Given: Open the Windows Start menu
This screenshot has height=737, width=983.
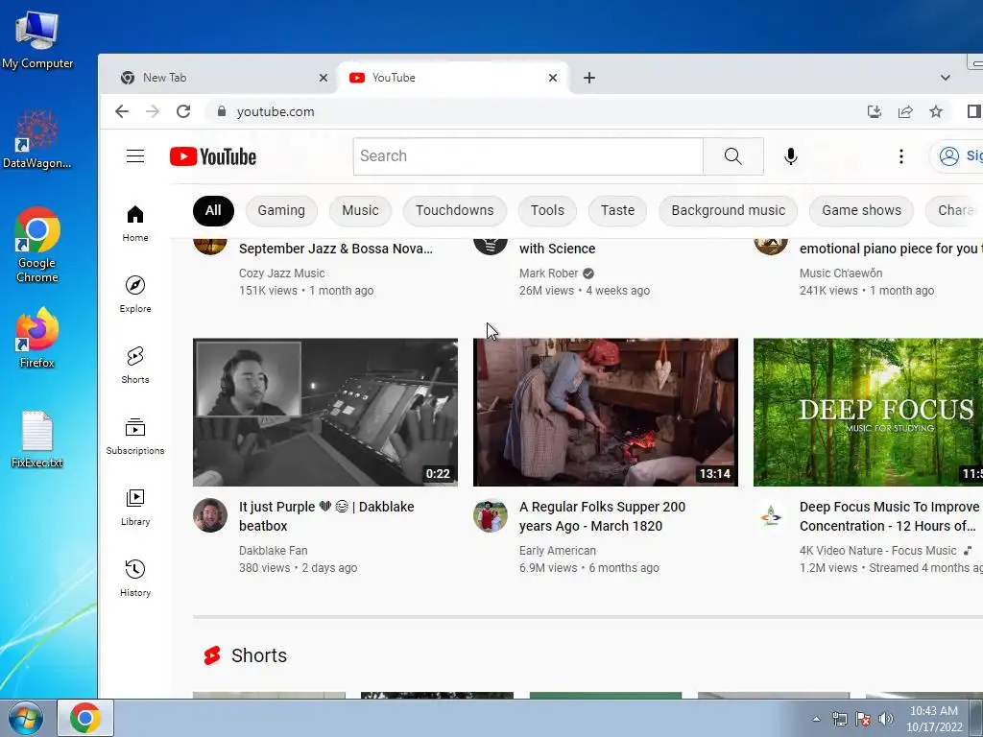Looking at the screenshot, I should click(26, 718).
